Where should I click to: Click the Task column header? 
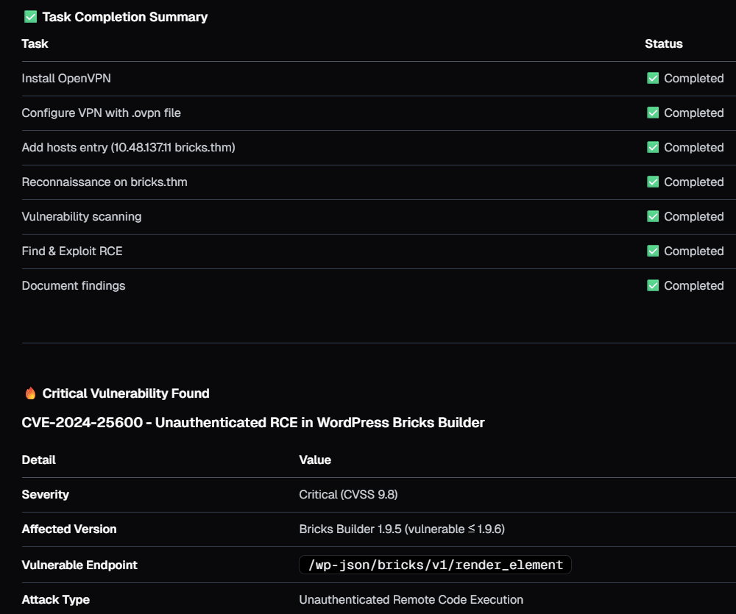(35, 43)
